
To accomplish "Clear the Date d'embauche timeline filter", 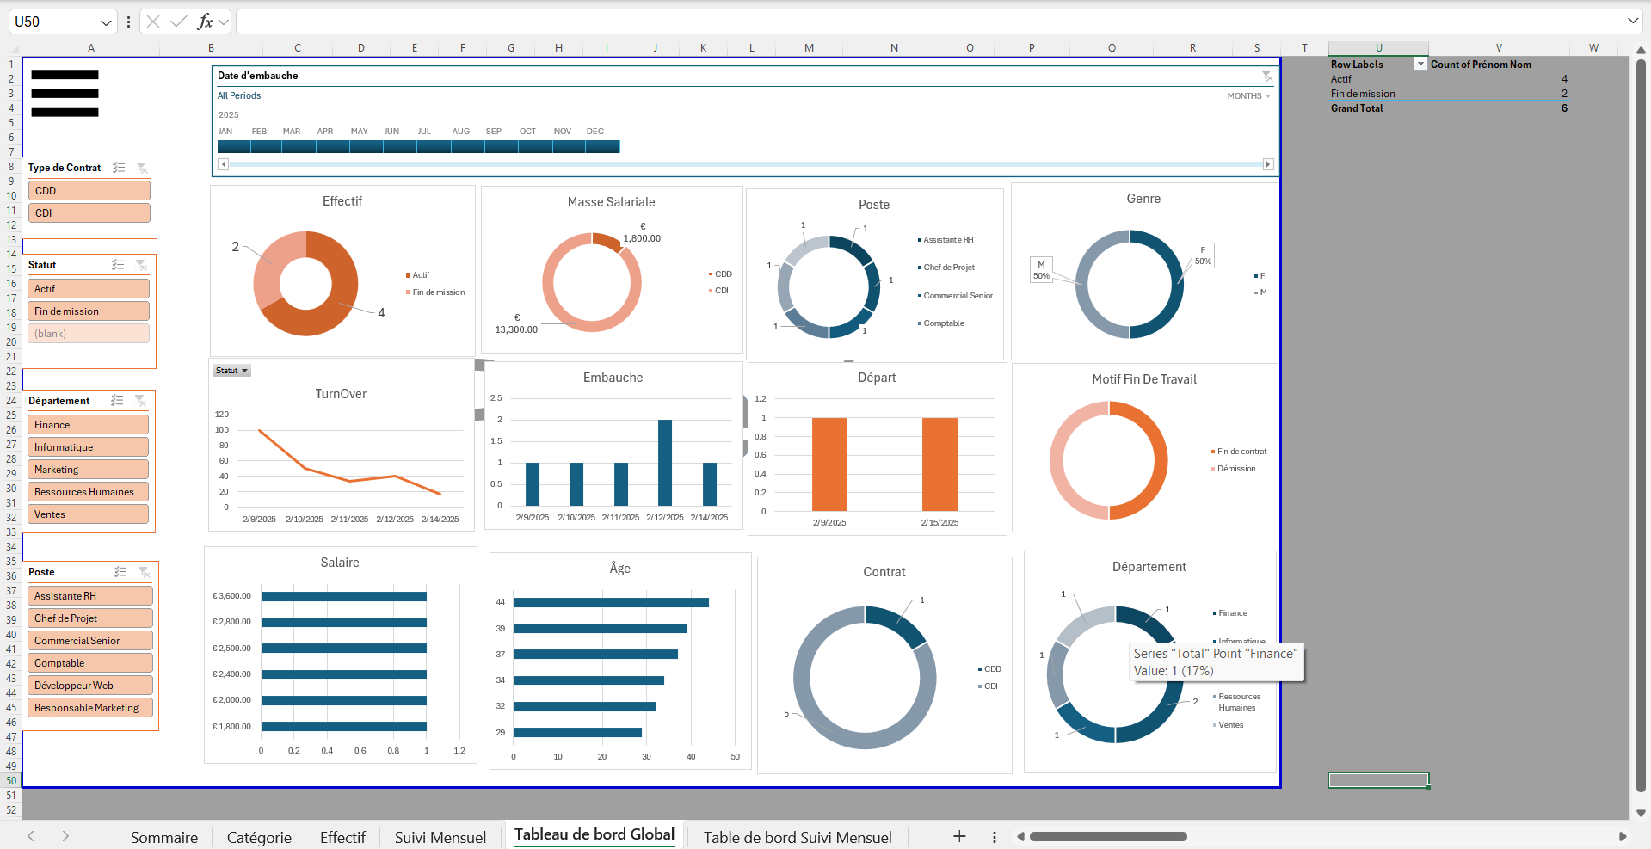I will [x=1266, y=76].
